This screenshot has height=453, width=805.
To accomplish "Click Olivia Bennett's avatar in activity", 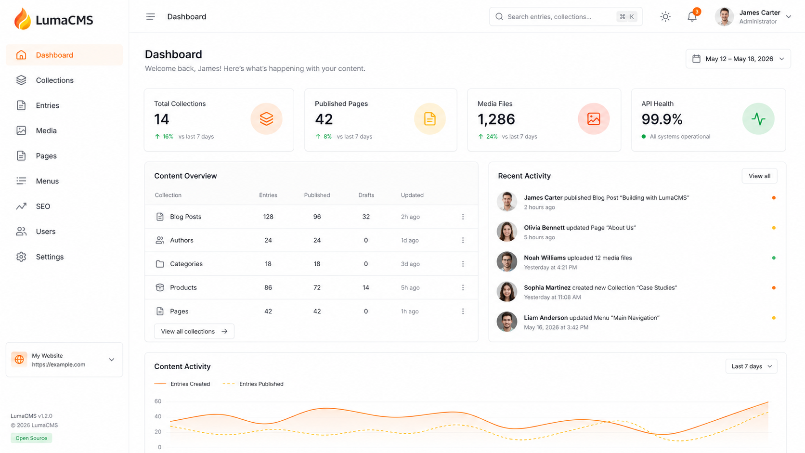I will 507,232.
